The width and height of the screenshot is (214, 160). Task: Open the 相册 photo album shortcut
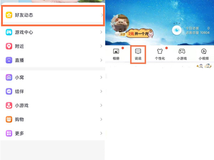point(116,54)
